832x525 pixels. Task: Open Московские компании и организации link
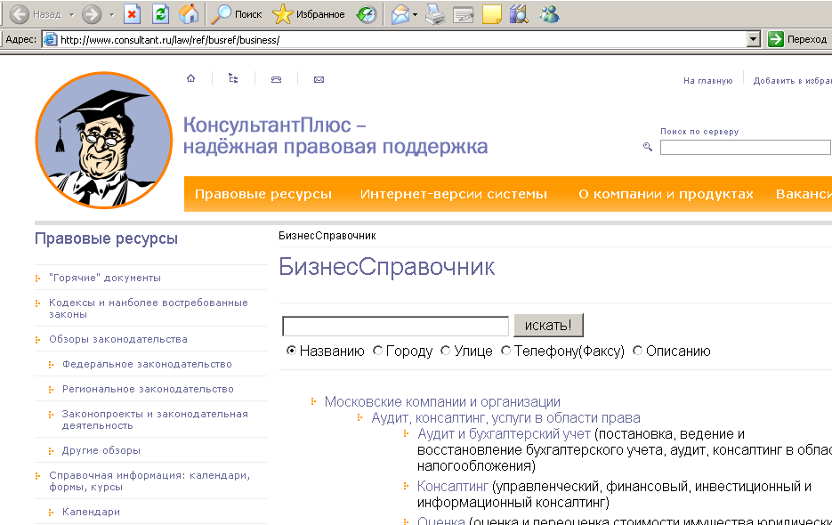pyautogui.click(x=442, y=402)
